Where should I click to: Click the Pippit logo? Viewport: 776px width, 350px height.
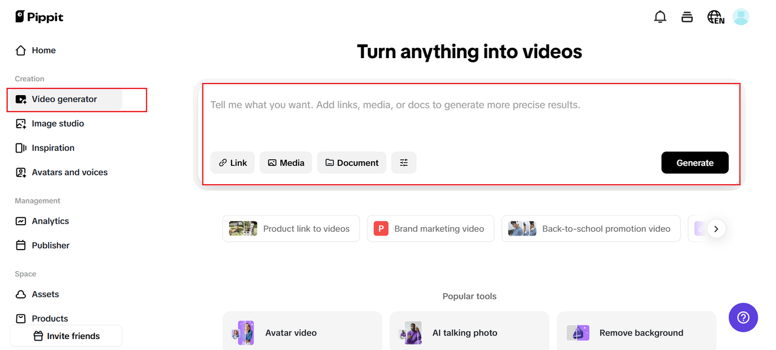coord(39,17)
